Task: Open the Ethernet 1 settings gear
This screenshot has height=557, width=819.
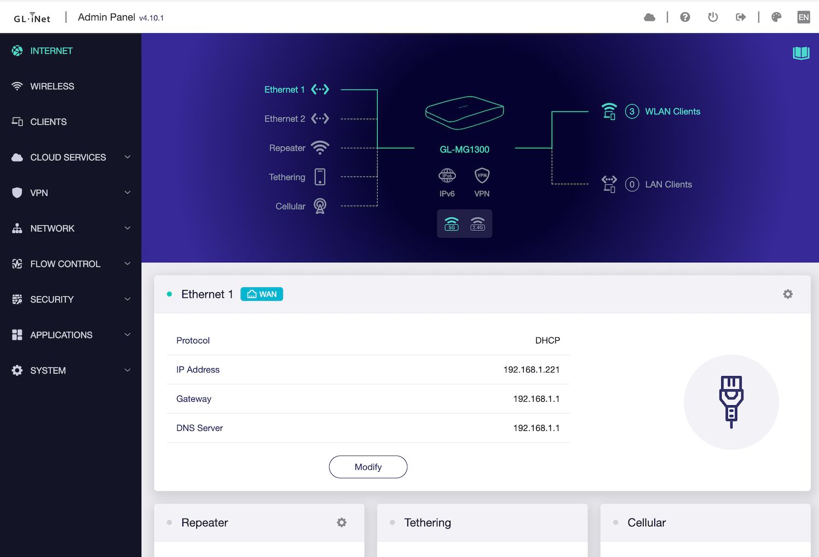Action: pyautogui.click(x=788, y=294)
